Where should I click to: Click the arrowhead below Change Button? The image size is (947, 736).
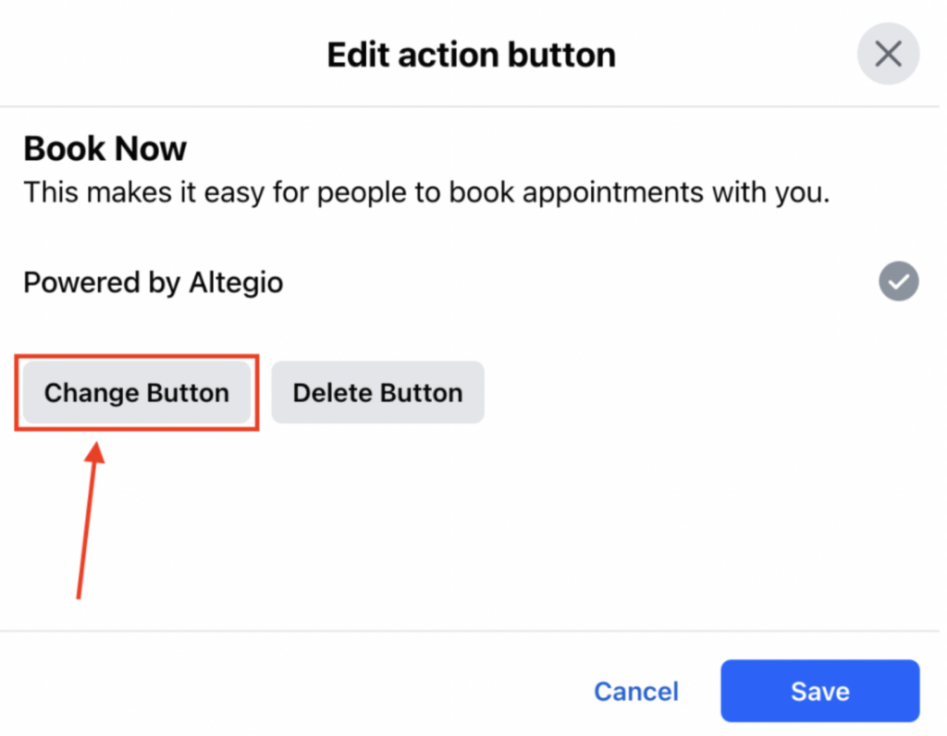click(96, 455)
